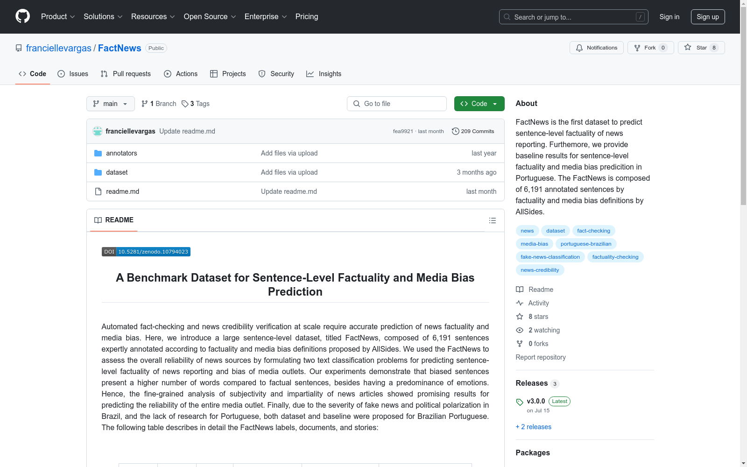Click the DOI zenodo badge
Viewport: 747px width, 467px height.
point(146,252)
